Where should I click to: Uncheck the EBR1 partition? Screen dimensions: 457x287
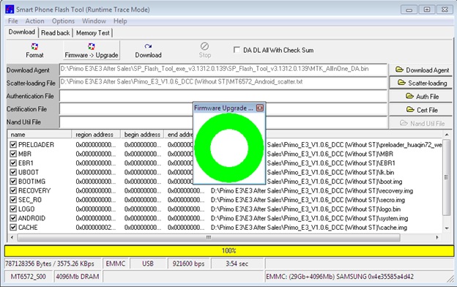[x=13, y=163]
